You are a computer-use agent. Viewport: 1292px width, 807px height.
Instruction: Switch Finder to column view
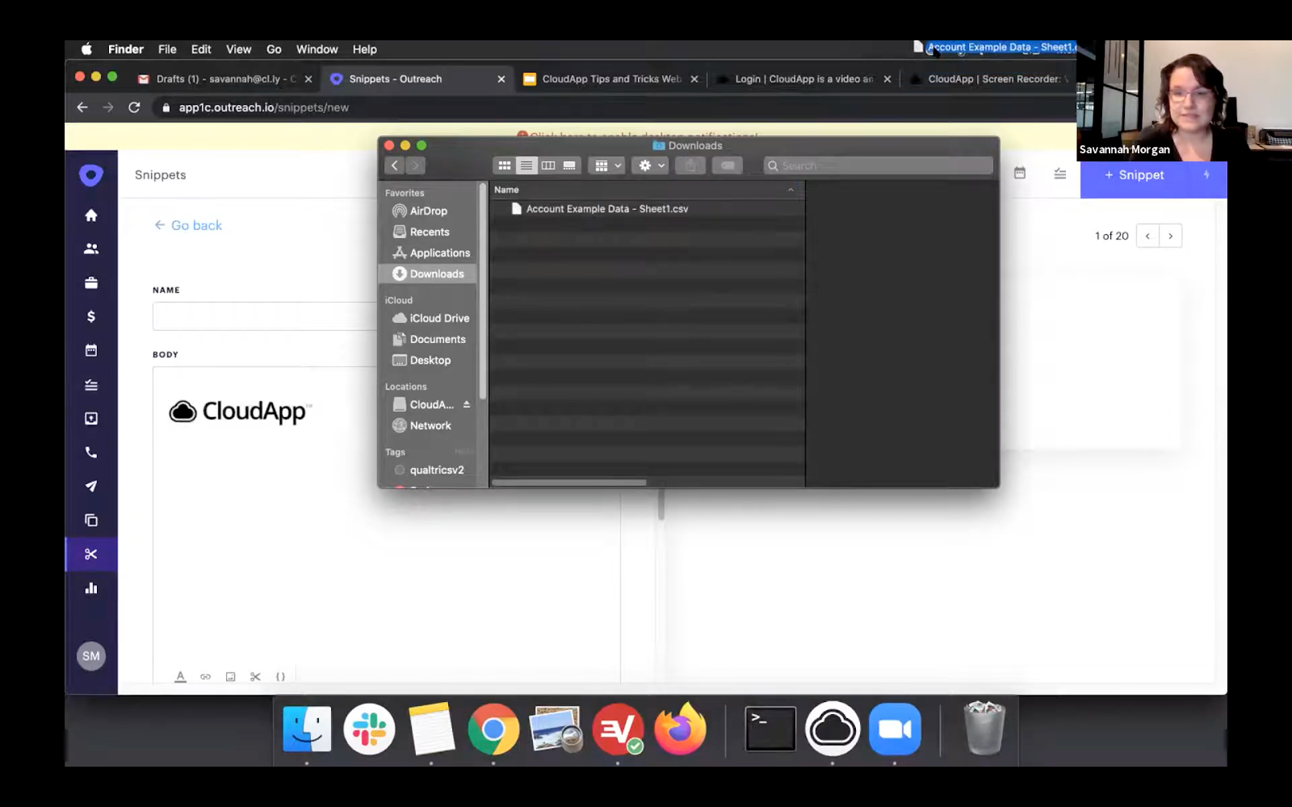tap(548, 165)
